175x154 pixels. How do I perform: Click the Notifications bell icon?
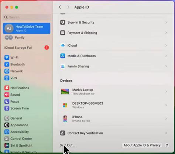point(7,88)
